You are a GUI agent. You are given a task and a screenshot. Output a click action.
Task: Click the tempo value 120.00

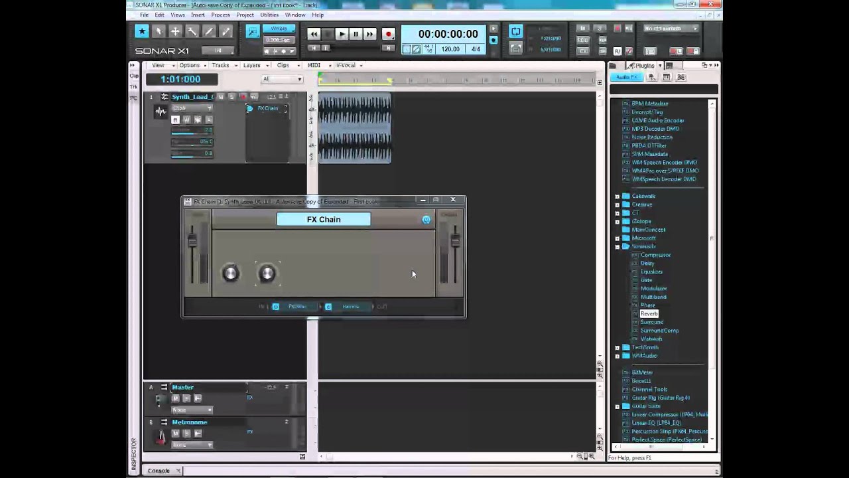point(450,49)
